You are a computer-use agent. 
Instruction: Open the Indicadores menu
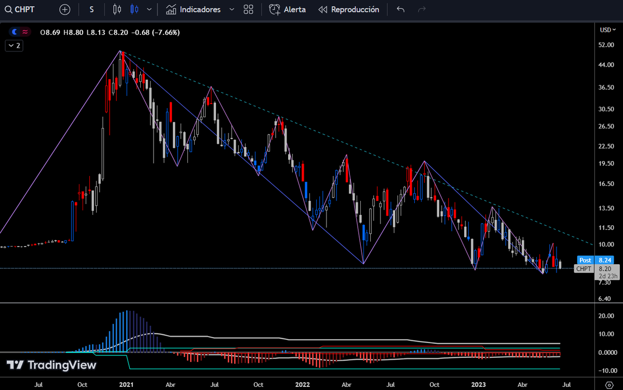tap(193, 9)
